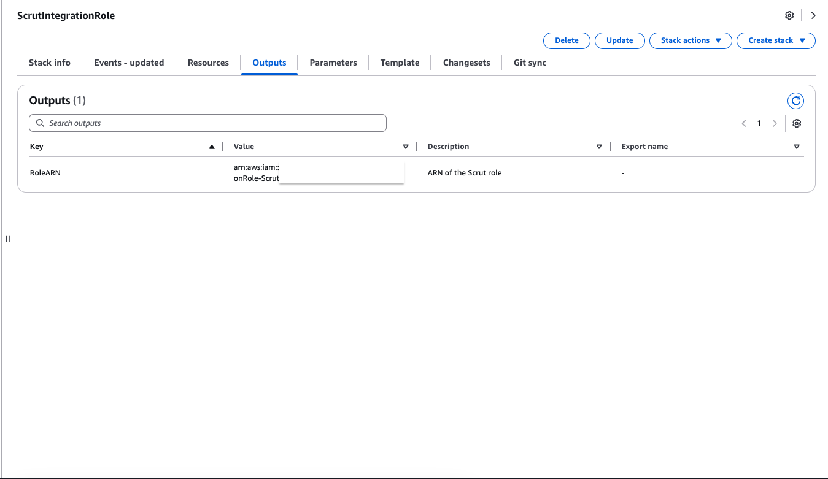Sort by Key column ascending arrow
The height and width of the screenshot is (479, 828).
[x=212, y=147]
